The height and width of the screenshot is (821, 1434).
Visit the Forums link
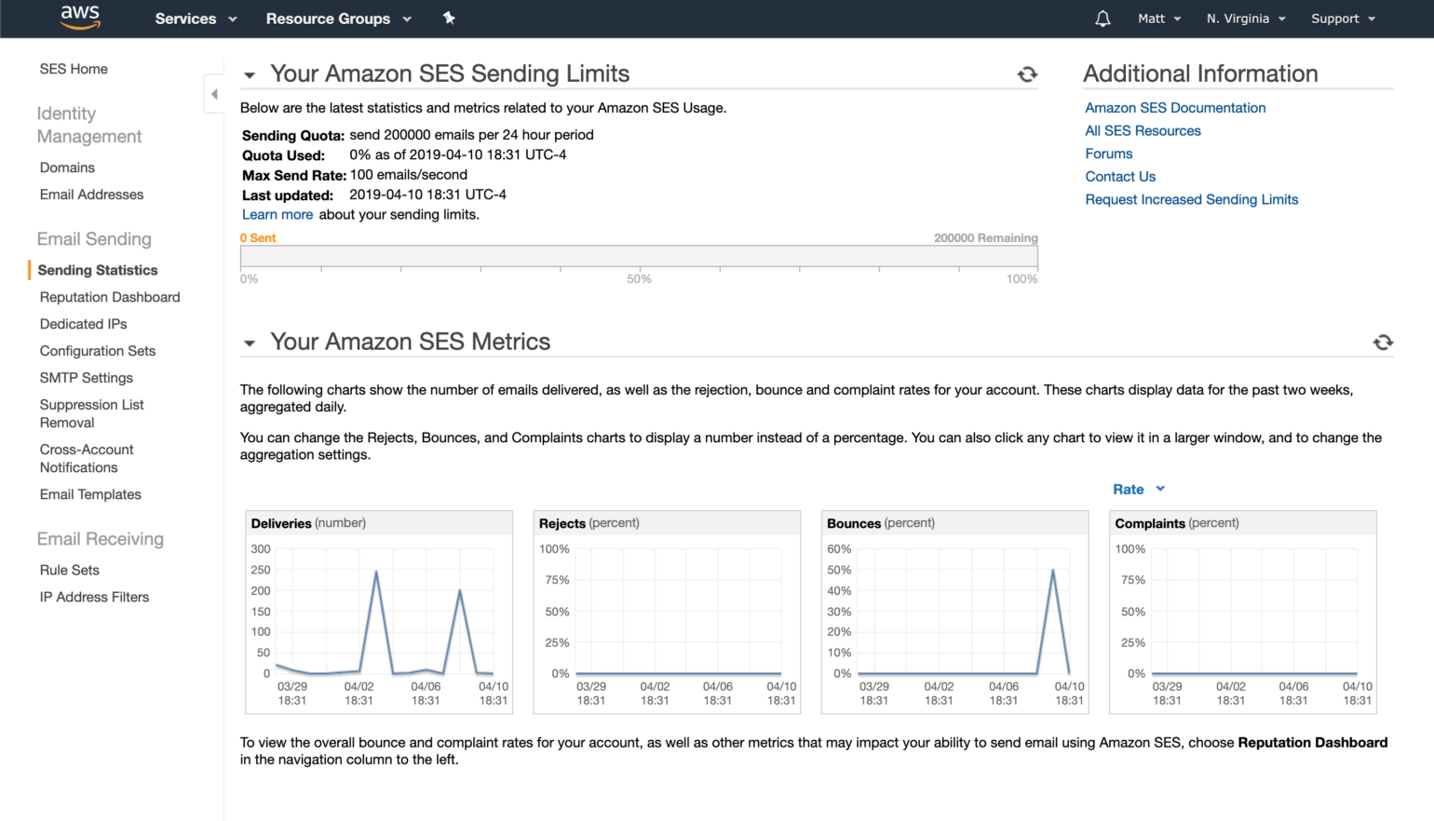click(x=1109, y=154)
